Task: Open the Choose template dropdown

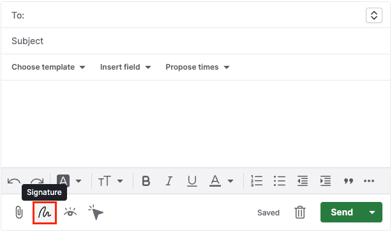Action: (49, 67)
